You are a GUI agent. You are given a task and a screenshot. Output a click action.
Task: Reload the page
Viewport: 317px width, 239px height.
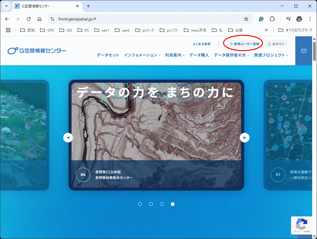tap(29, 19)
